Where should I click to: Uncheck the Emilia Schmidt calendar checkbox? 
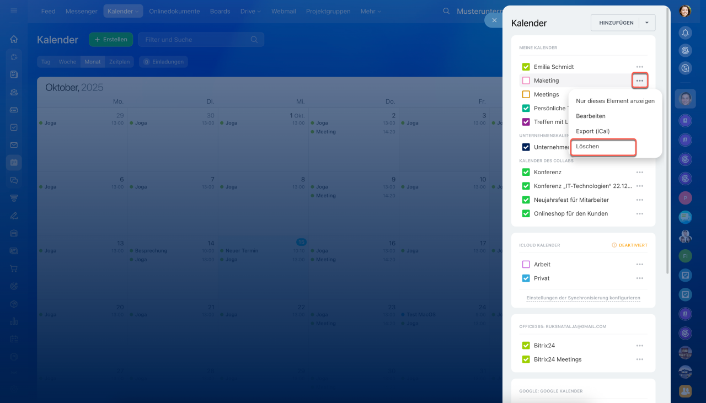[x=526, y=67]
